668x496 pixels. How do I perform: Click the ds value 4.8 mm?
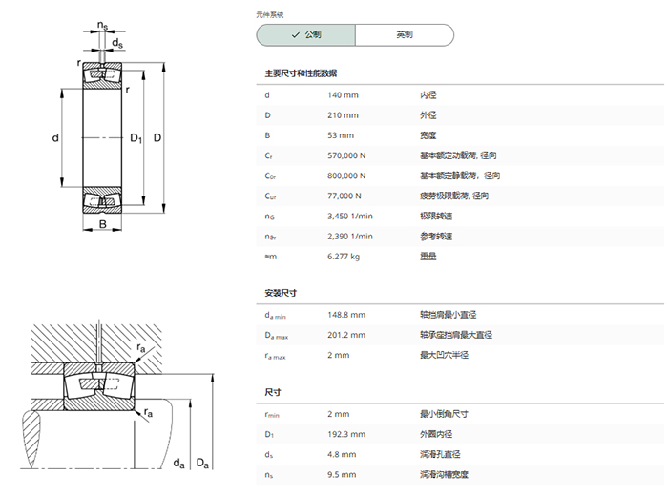click(342, 454)
